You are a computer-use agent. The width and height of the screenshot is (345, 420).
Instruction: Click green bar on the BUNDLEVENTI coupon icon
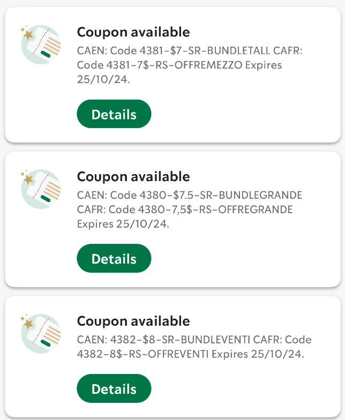pos(46,343)
